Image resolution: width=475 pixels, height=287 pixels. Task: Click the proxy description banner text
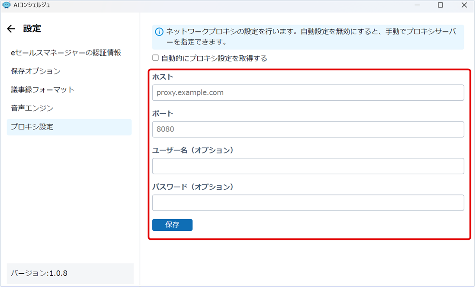311,37
